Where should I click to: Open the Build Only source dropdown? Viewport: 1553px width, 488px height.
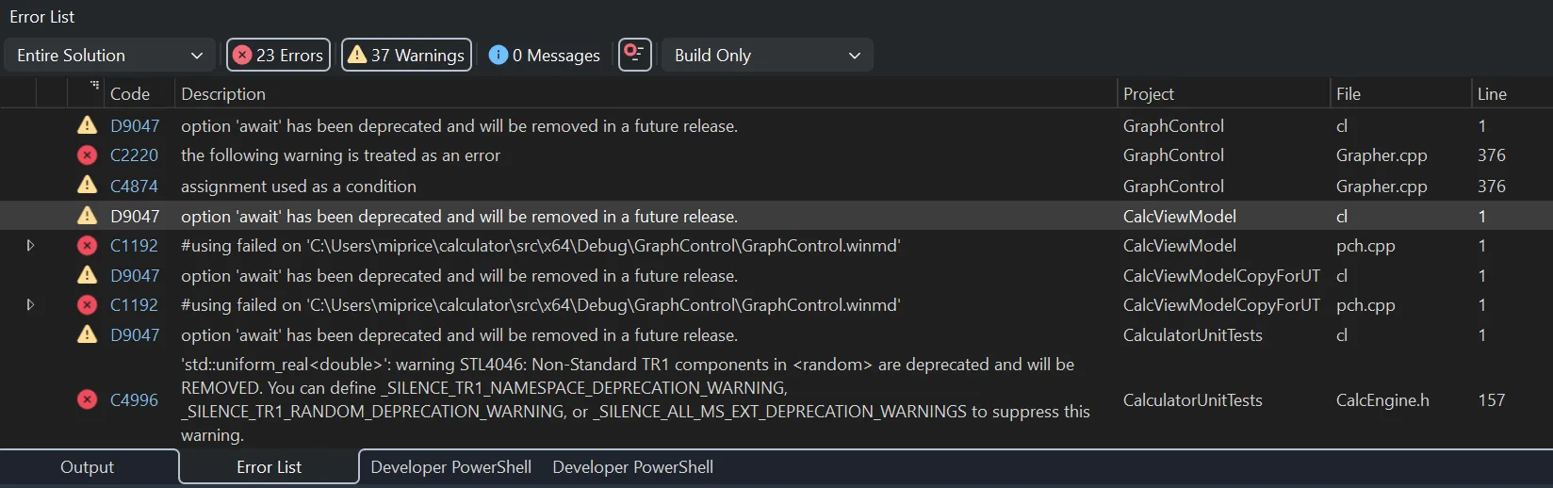pyautogui.click(x=767, y=56)
